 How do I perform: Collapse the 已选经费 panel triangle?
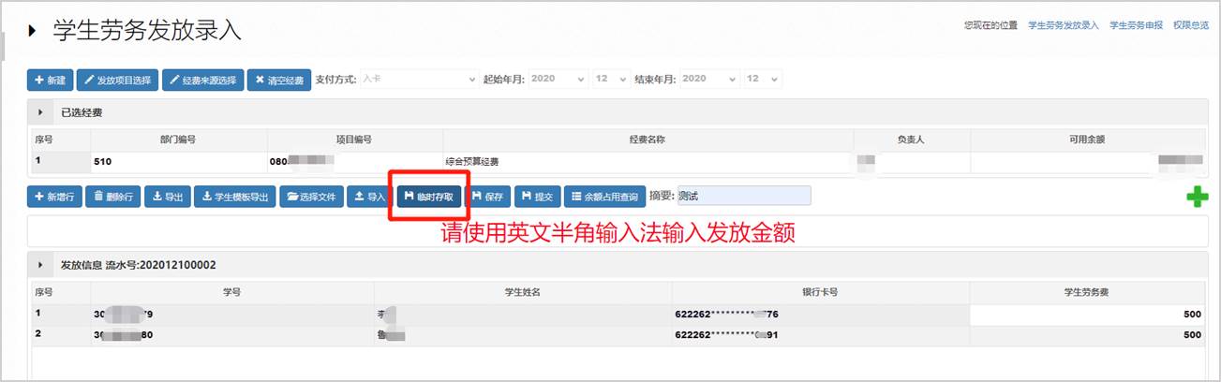pos(39,112)
